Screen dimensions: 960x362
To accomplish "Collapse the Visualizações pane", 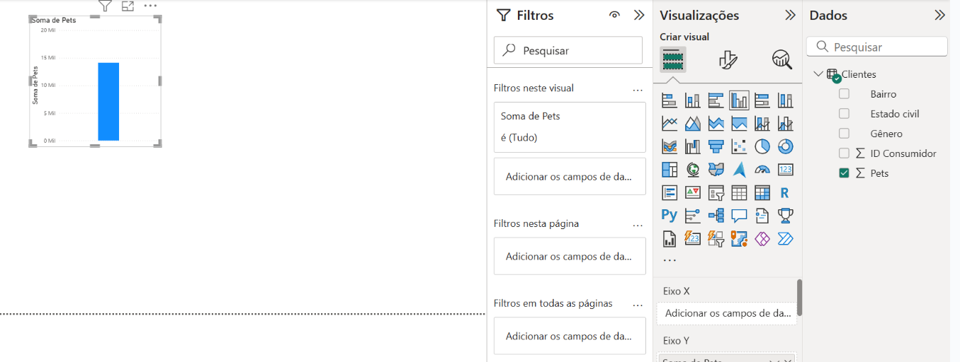I will tap(790, 15).
